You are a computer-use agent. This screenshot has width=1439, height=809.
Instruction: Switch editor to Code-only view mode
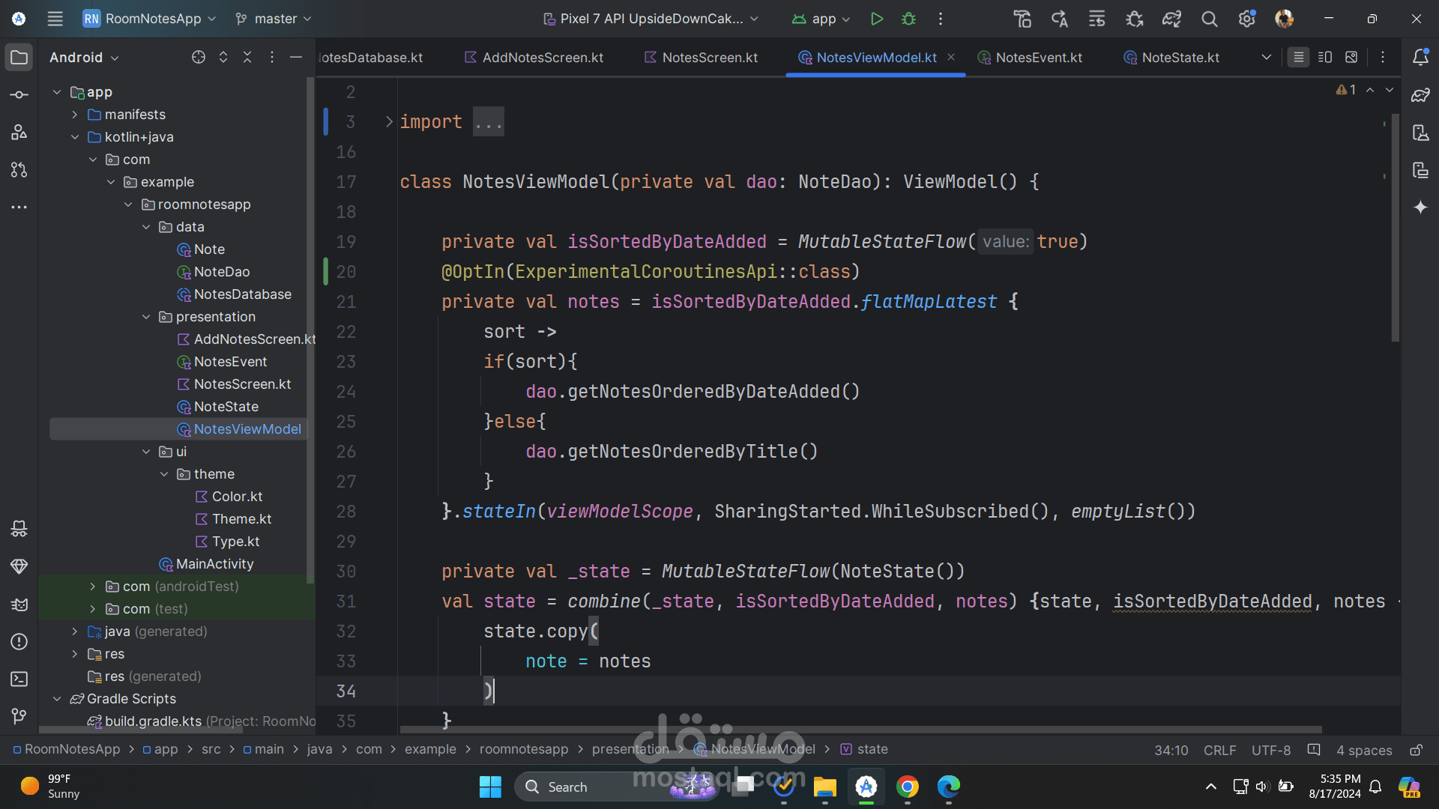[x=1299, y=58]
